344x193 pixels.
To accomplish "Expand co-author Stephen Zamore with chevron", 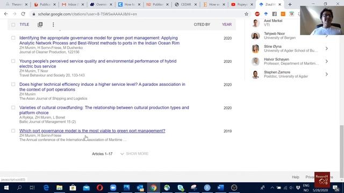I will click(326, 75).
